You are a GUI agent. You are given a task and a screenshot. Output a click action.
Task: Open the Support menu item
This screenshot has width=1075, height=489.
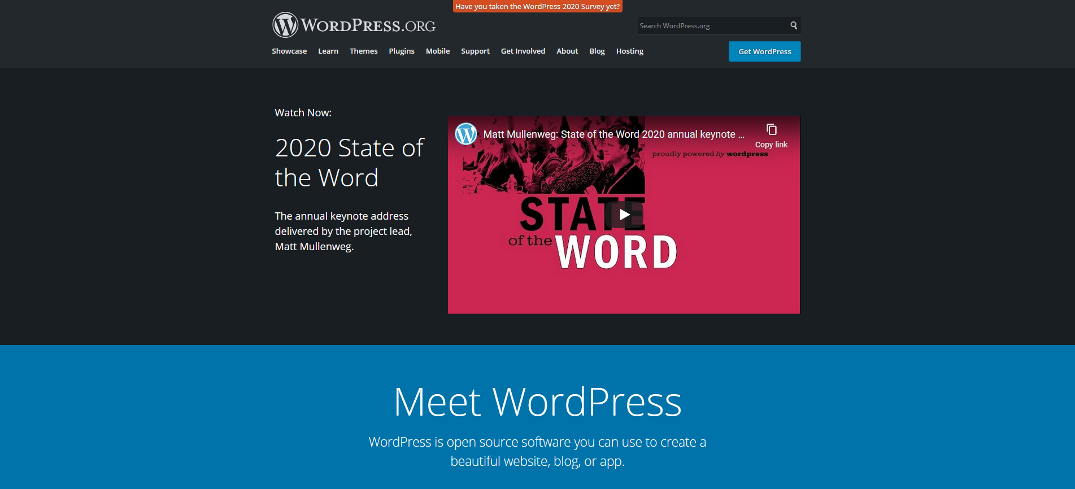(475, 51)
